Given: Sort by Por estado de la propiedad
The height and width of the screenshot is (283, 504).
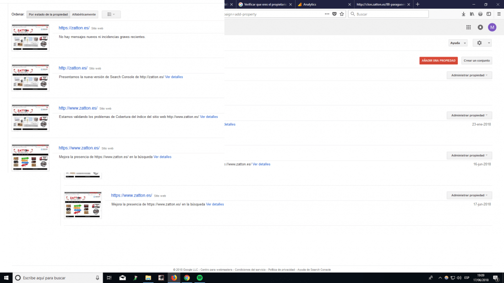Looking at the screenshot, I should point(48,15).
